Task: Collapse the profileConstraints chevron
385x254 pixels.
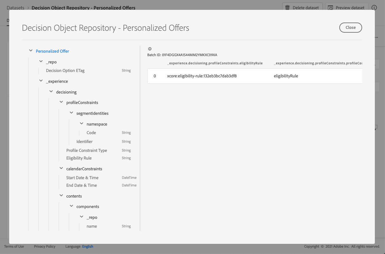Action: (61, 102)
